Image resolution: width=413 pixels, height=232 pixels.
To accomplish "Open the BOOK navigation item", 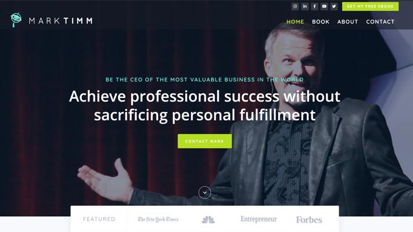I will [x=321, y=22].
